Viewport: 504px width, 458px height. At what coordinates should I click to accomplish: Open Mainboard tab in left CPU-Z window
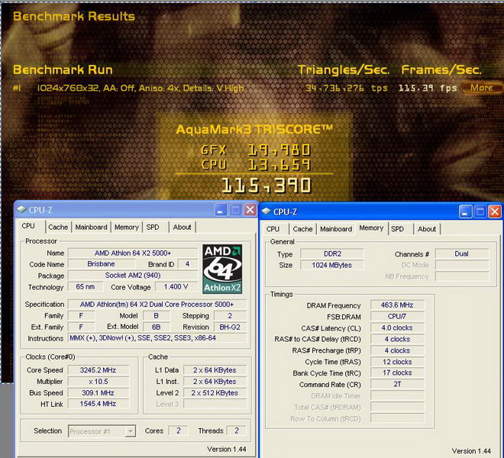coord(92,227)
